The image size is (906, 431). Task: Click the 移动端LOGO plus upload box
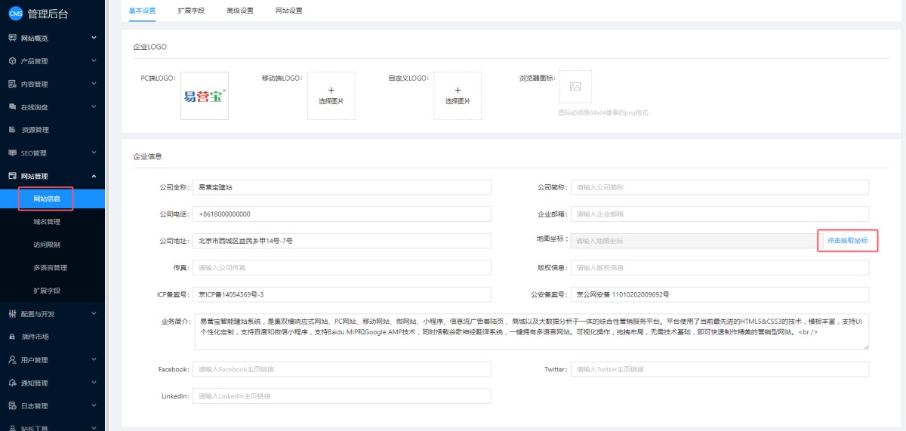pyautogui.click(x=331, y=96)
